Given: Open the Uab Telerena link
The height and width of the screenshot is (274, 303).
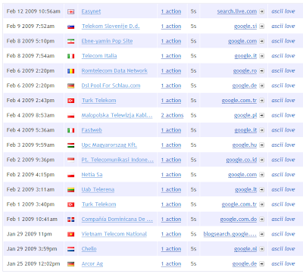Looking at the screenshot, I should pos(98,189).
